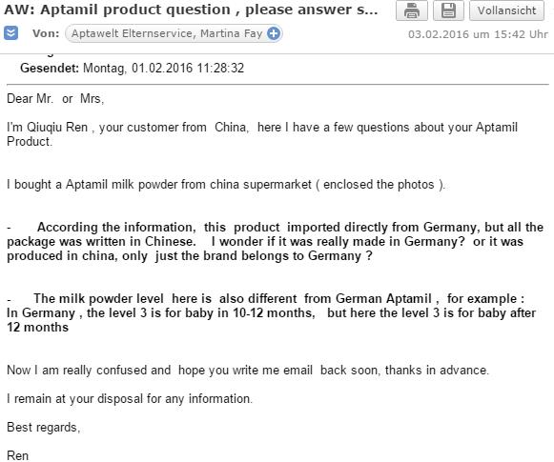Viewport: 554px width, 462px height.
Task: Select the sender chip Aptawelt Elternservice, Martina Fay
Action: click(x=174, y=33)
